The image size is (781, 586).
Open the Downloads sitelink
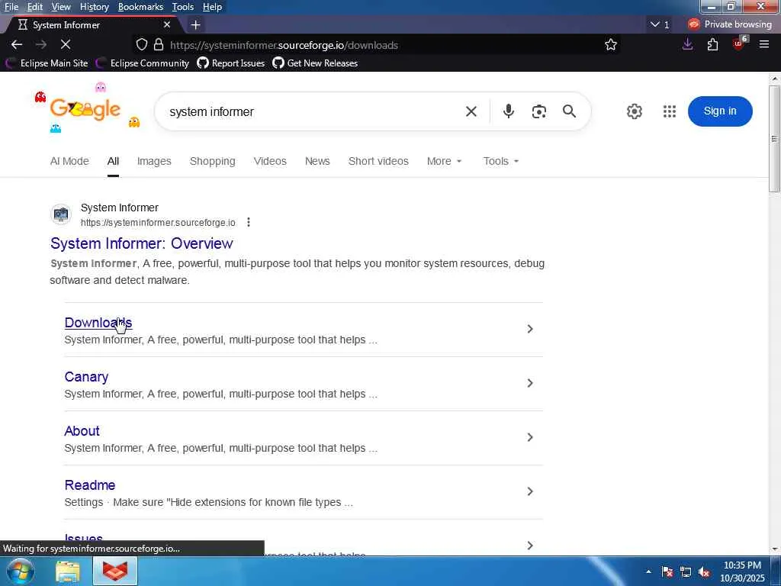pyautogui.click(x=98, y=323)
